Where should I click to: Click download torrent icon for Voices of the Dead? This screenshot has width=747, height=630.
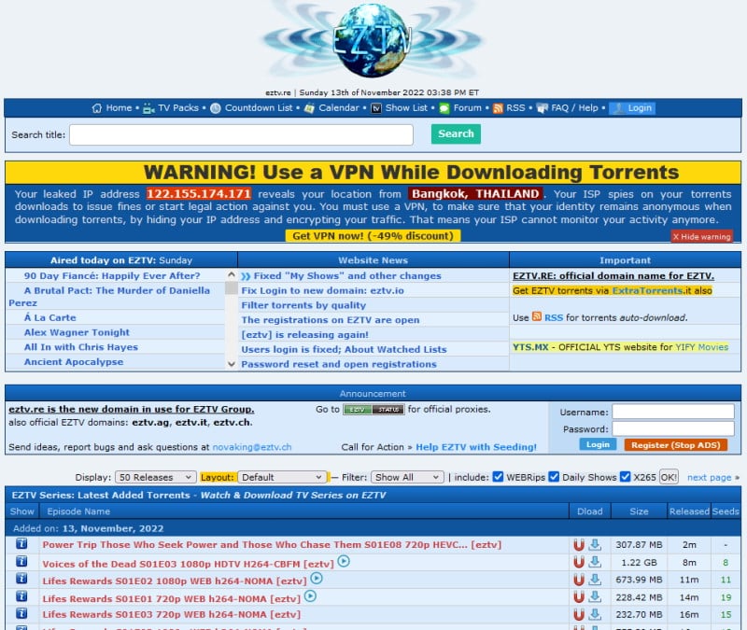pyautogui.click(x=595, y=563)
